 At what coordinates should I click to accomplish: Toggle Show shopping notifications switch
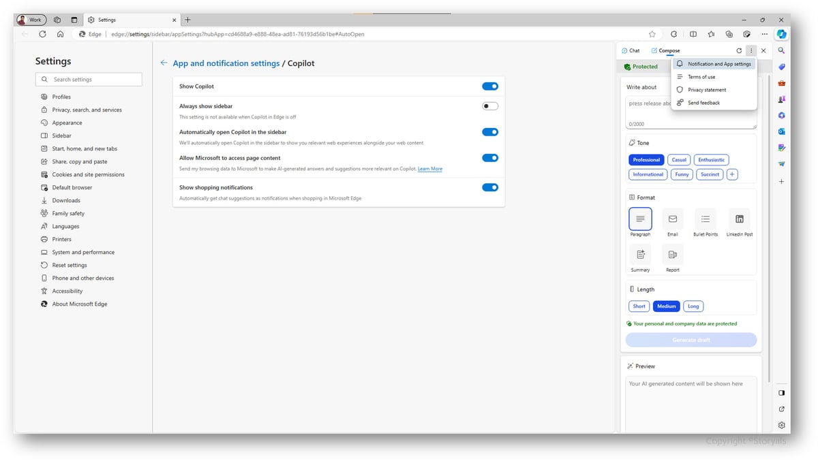[490, 187]
